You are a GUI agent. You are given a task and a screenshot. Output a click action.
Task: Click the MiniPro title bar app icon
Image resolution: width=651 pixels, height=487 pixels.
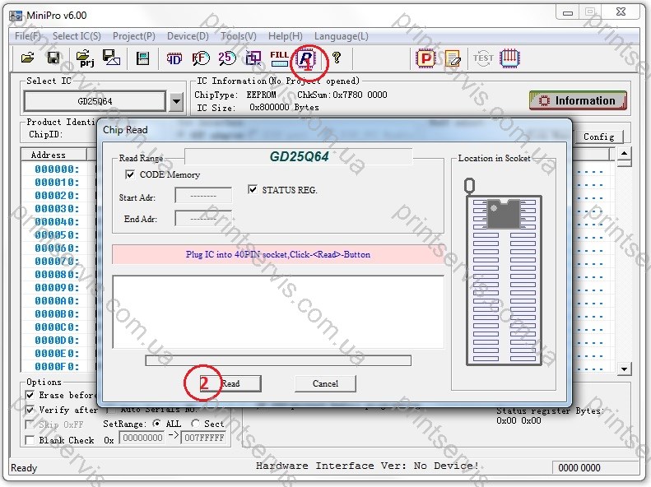click(x=16, y=16)
